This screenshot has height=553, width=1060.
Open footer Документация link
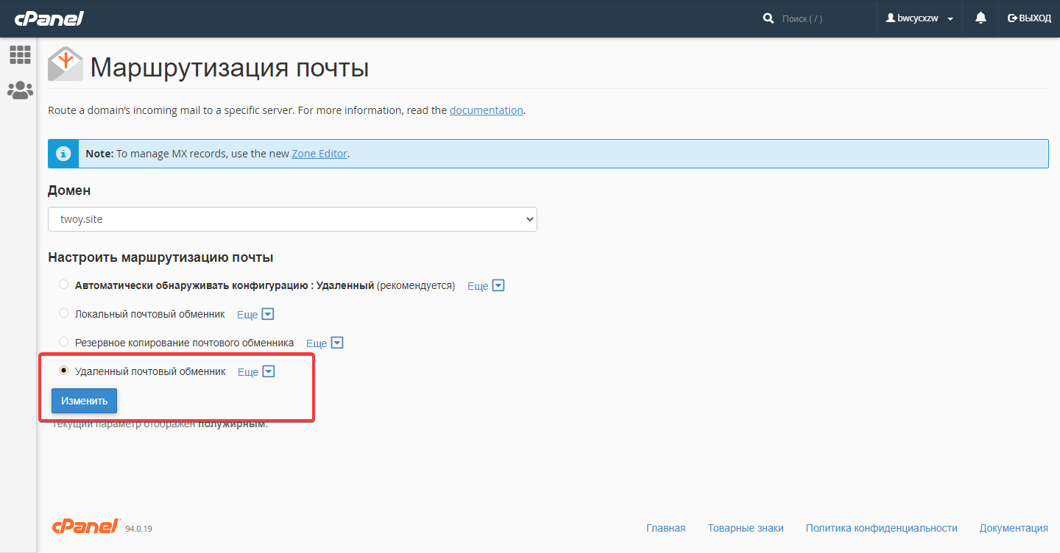coord(1014,528)
